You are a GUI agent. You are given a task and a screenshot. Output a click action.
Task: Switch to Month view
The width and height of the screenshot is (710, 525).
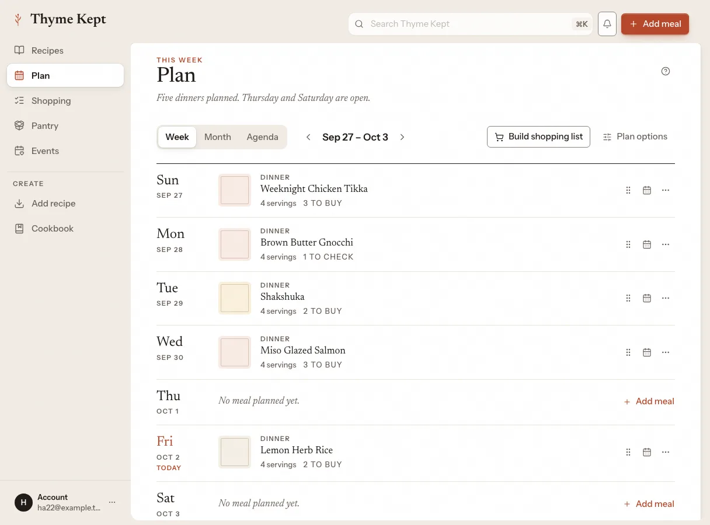tap(218, 137)
